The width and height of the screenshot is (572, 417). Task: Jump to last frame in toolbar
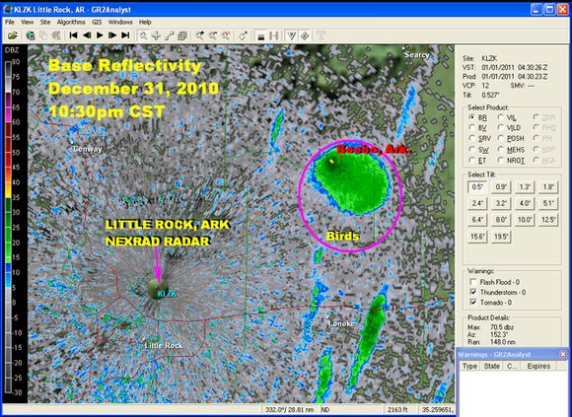(125, 35)
